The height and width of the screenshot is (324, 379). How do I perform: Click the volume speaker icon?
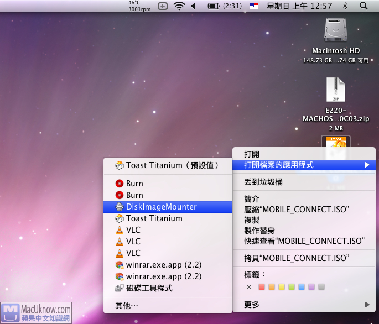click(193, 6)
